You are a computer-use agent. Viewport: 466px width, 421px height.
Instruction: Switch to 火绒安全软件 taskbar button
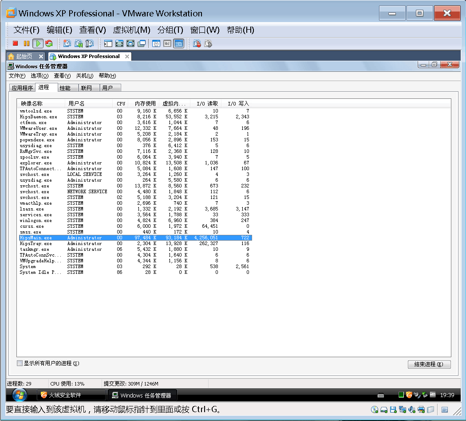[x=71, y=395]
